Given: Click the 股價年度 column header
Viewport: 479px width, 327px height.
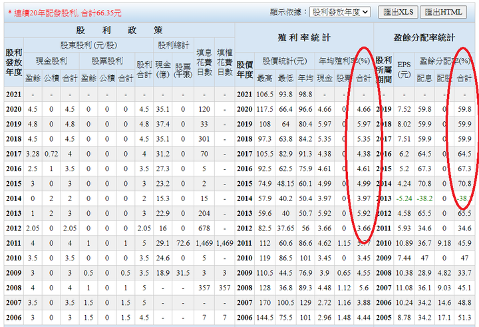Looking at the screenshot, I should pyautogui.click(x=245, y=69).
